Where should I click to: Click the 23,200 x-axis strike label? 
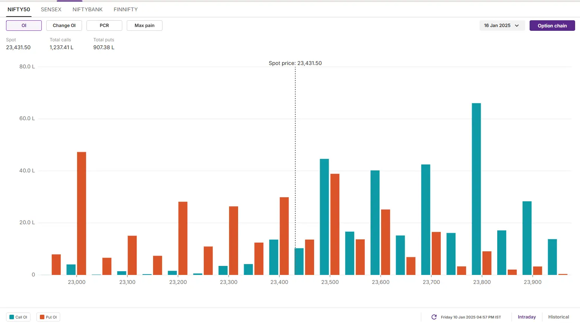point(178,282)
